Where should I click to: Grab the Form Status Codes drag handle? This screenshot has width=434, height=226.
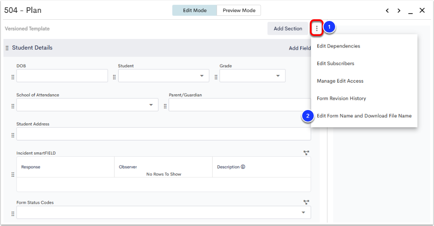[x=13, y=214]
